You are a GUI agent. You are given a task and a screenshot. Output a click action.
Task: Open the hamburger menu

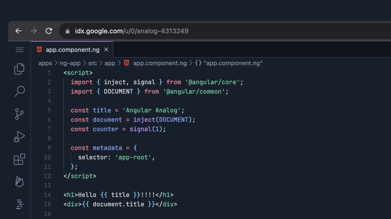point(19,50)
